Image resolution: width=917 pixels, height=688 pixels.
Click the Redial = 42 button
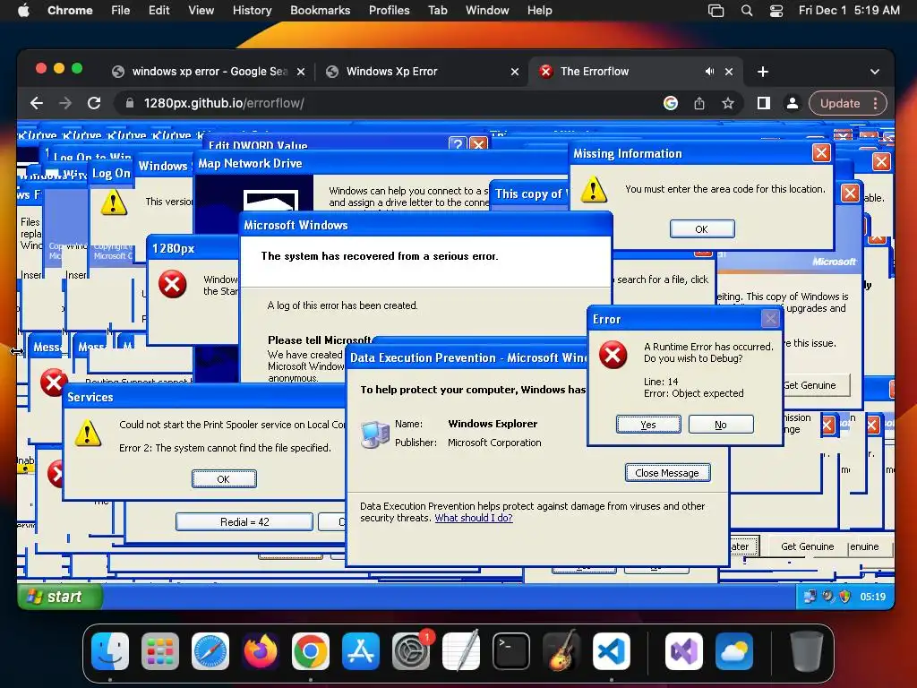(244, 522)
